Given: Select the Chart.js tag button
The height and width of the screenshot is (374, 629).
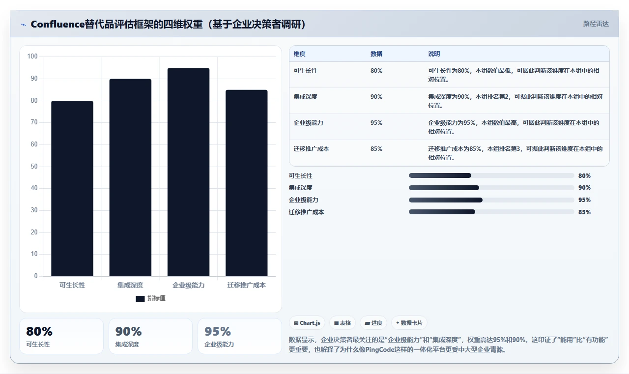Looking at the screenshot, I should (x=307, y=323).
